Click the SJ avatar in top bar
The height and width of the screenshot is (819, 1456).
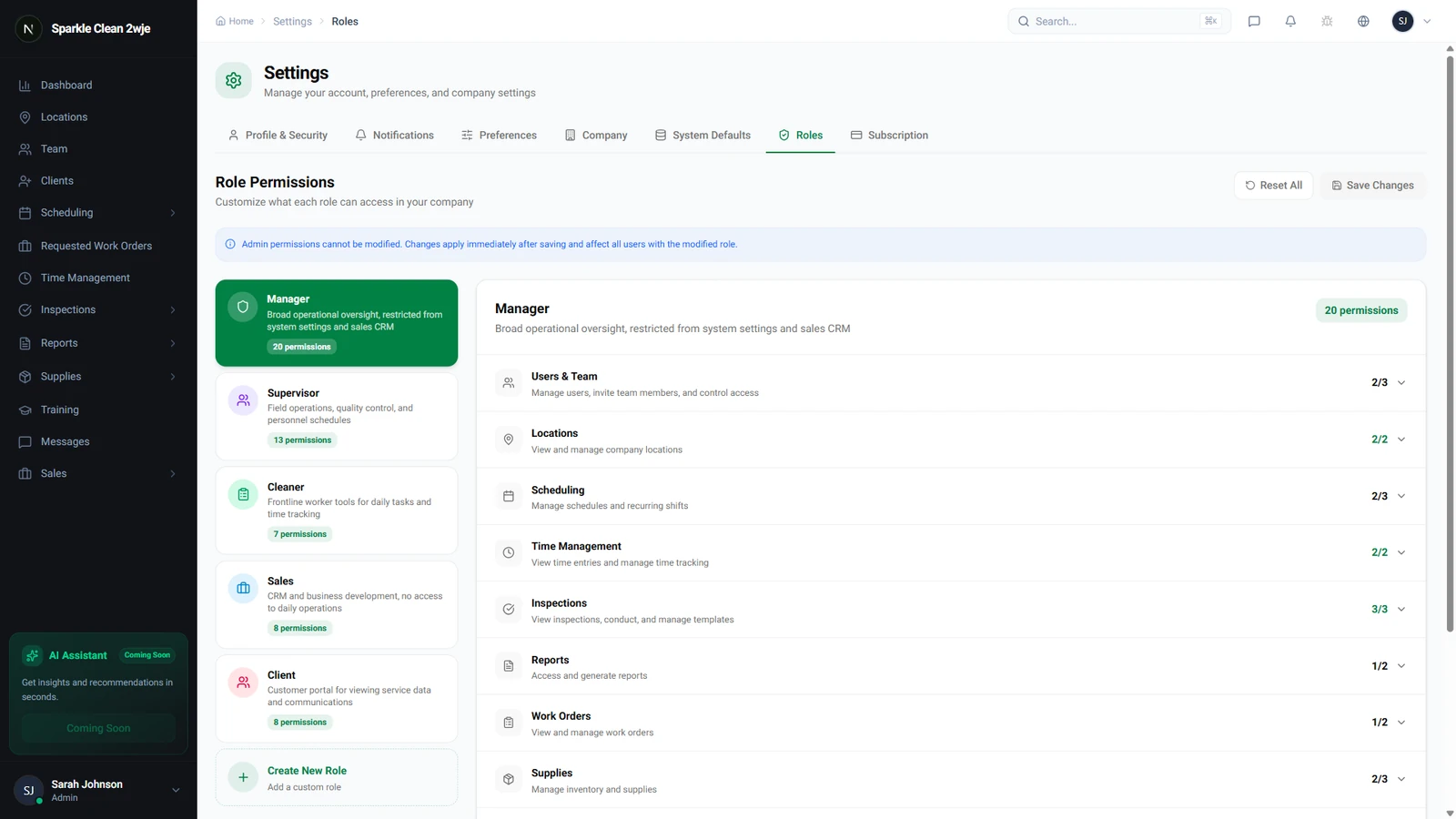tap(1402, 21)
